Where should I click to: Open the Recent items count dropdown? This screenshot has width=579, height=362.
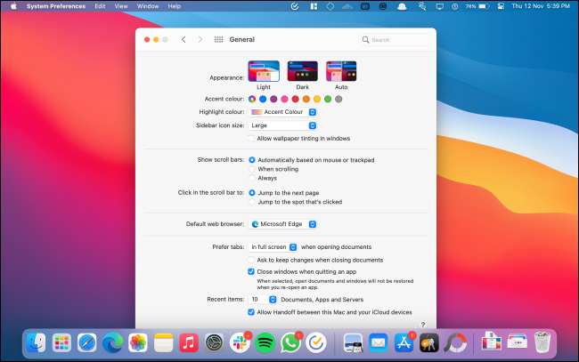click(x=263, y=300)
